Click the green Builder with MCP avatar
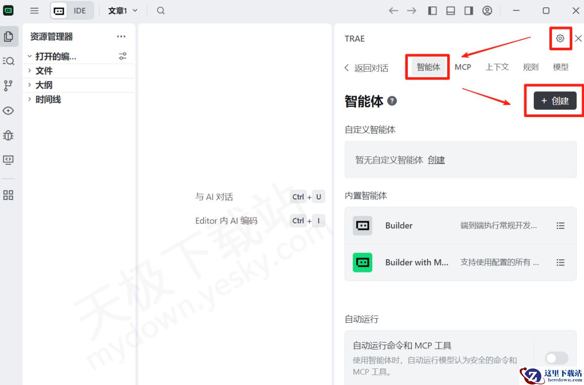The width and height of the screenshot is (584, 385). point(363,262)
